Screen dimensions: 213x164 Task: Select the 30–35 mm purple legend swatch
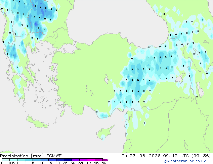tap(76, 160)
